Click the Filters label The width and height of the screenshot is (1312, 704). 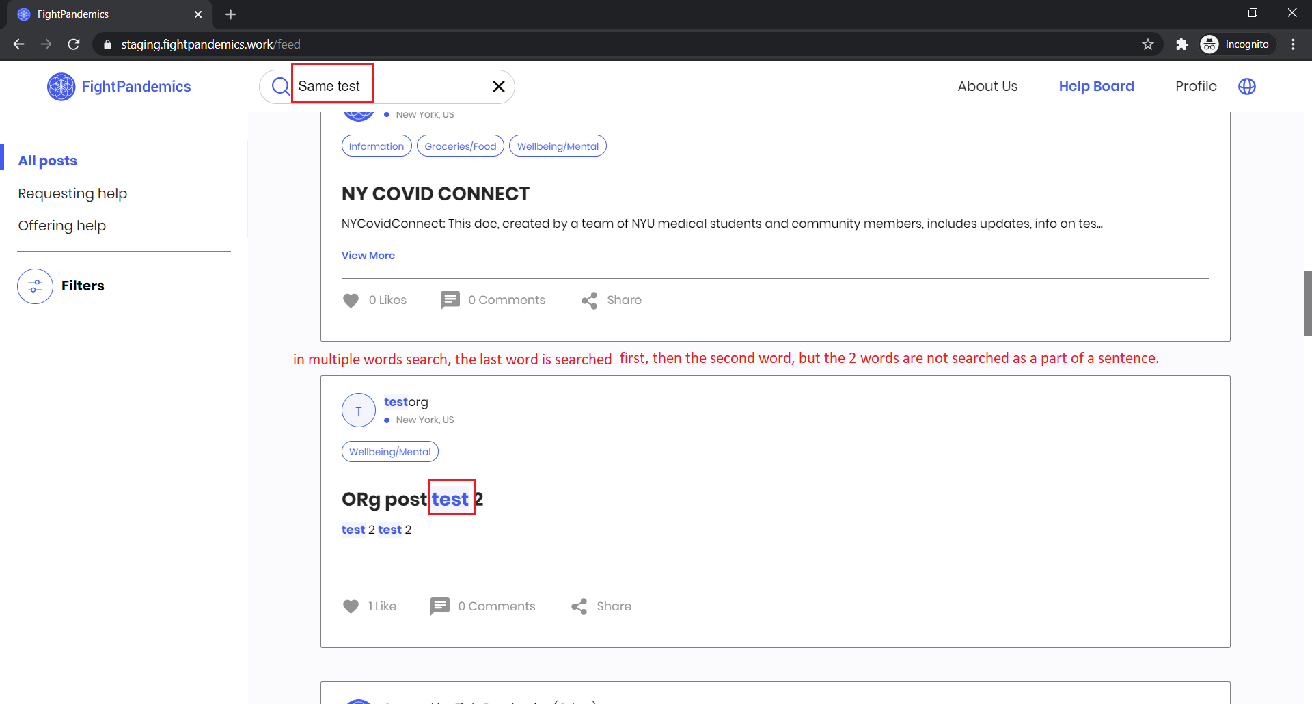tap(83, 286)
